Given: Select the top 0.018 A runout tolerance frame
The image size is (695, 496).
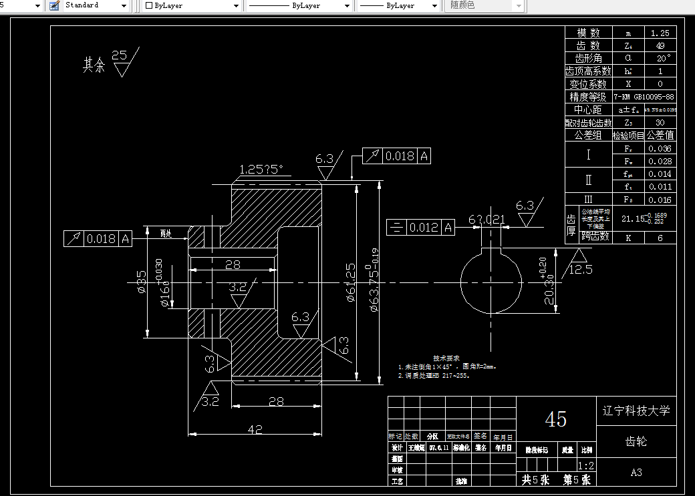Looking at the screenshot, I should (397, 156).
